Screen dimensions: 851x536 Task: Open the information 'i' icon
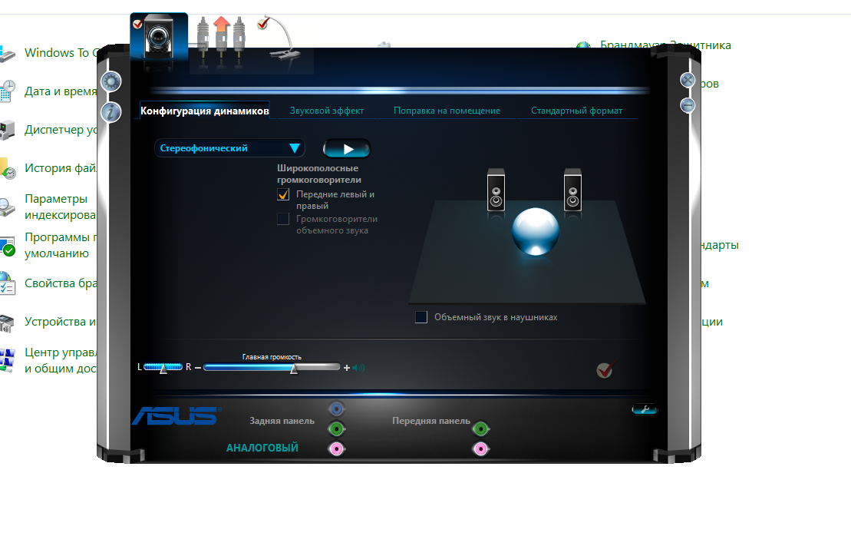[x=110, y=112]
